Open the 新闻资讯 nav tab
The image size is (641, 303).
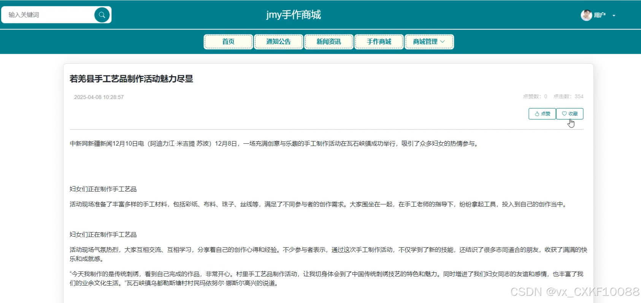pyautogui.click(x=328, y=42)
